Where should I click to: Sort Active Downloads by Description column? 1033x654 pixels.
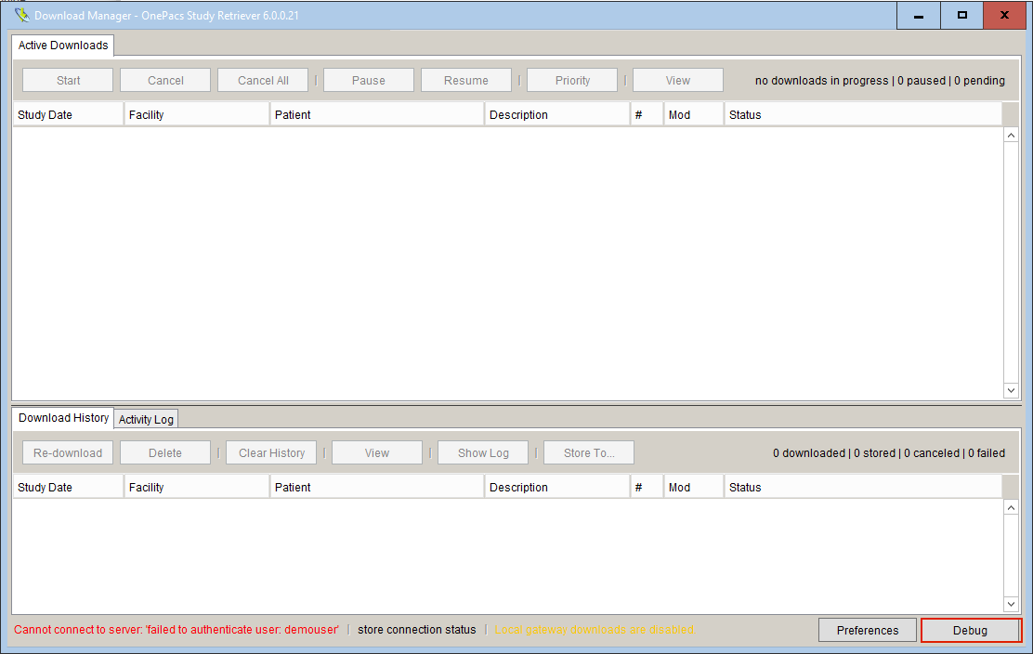(557, 114)
